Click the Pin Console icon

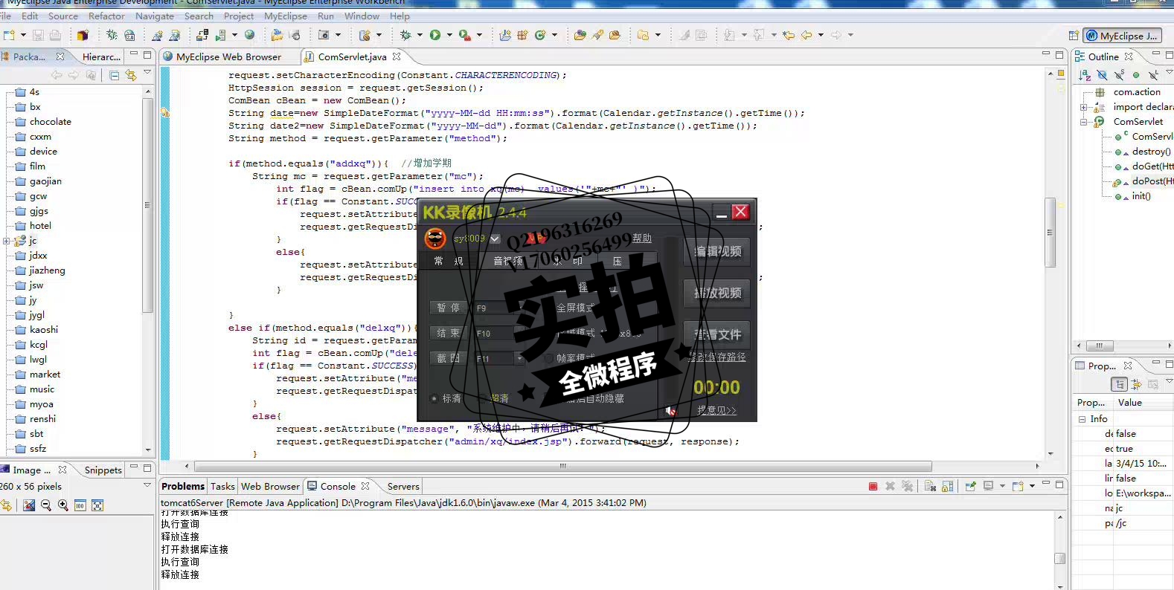[971, 486]
